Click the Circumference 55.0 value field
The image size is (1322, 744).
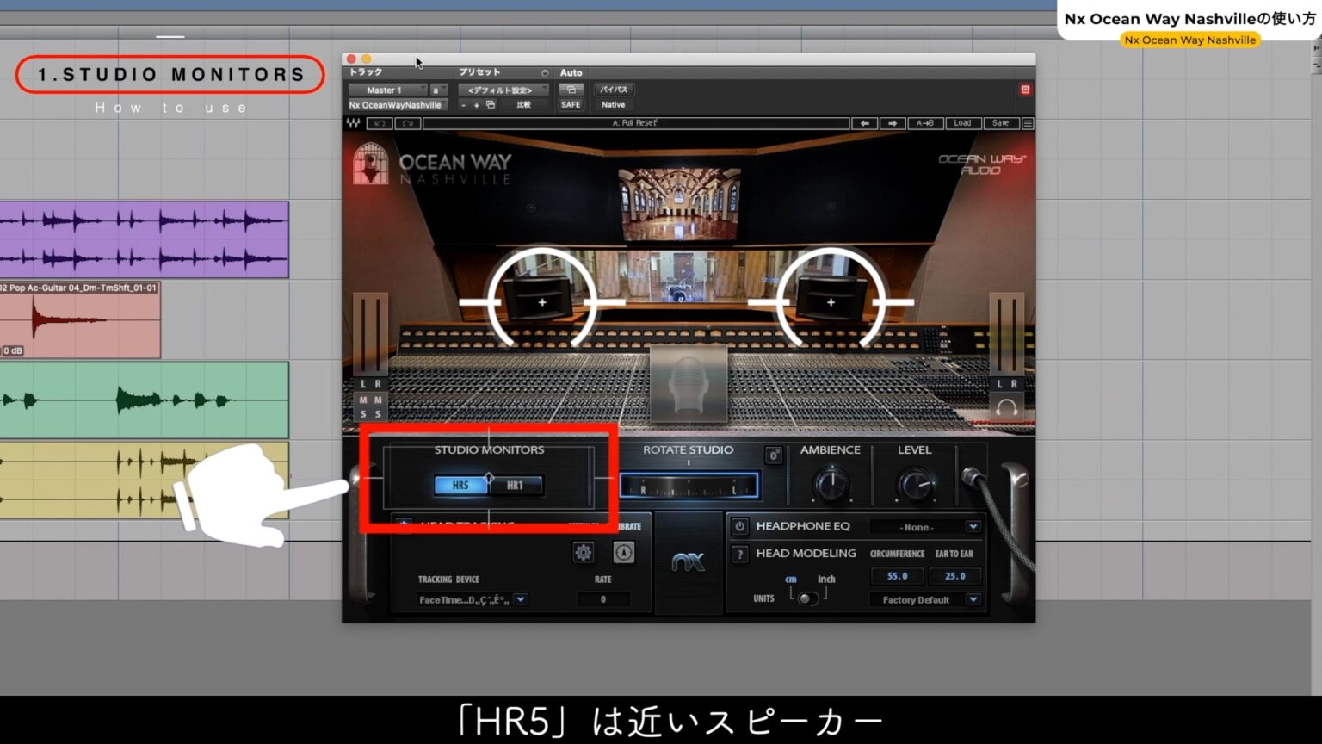[897, 576]
